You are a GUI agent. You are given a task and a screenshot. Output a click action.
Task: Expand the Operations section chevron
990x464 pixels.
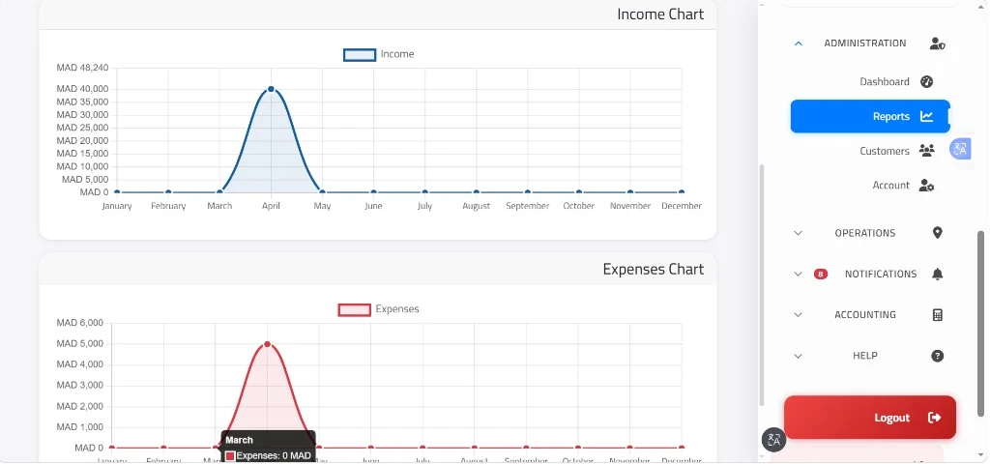click(x=798, y=233)
